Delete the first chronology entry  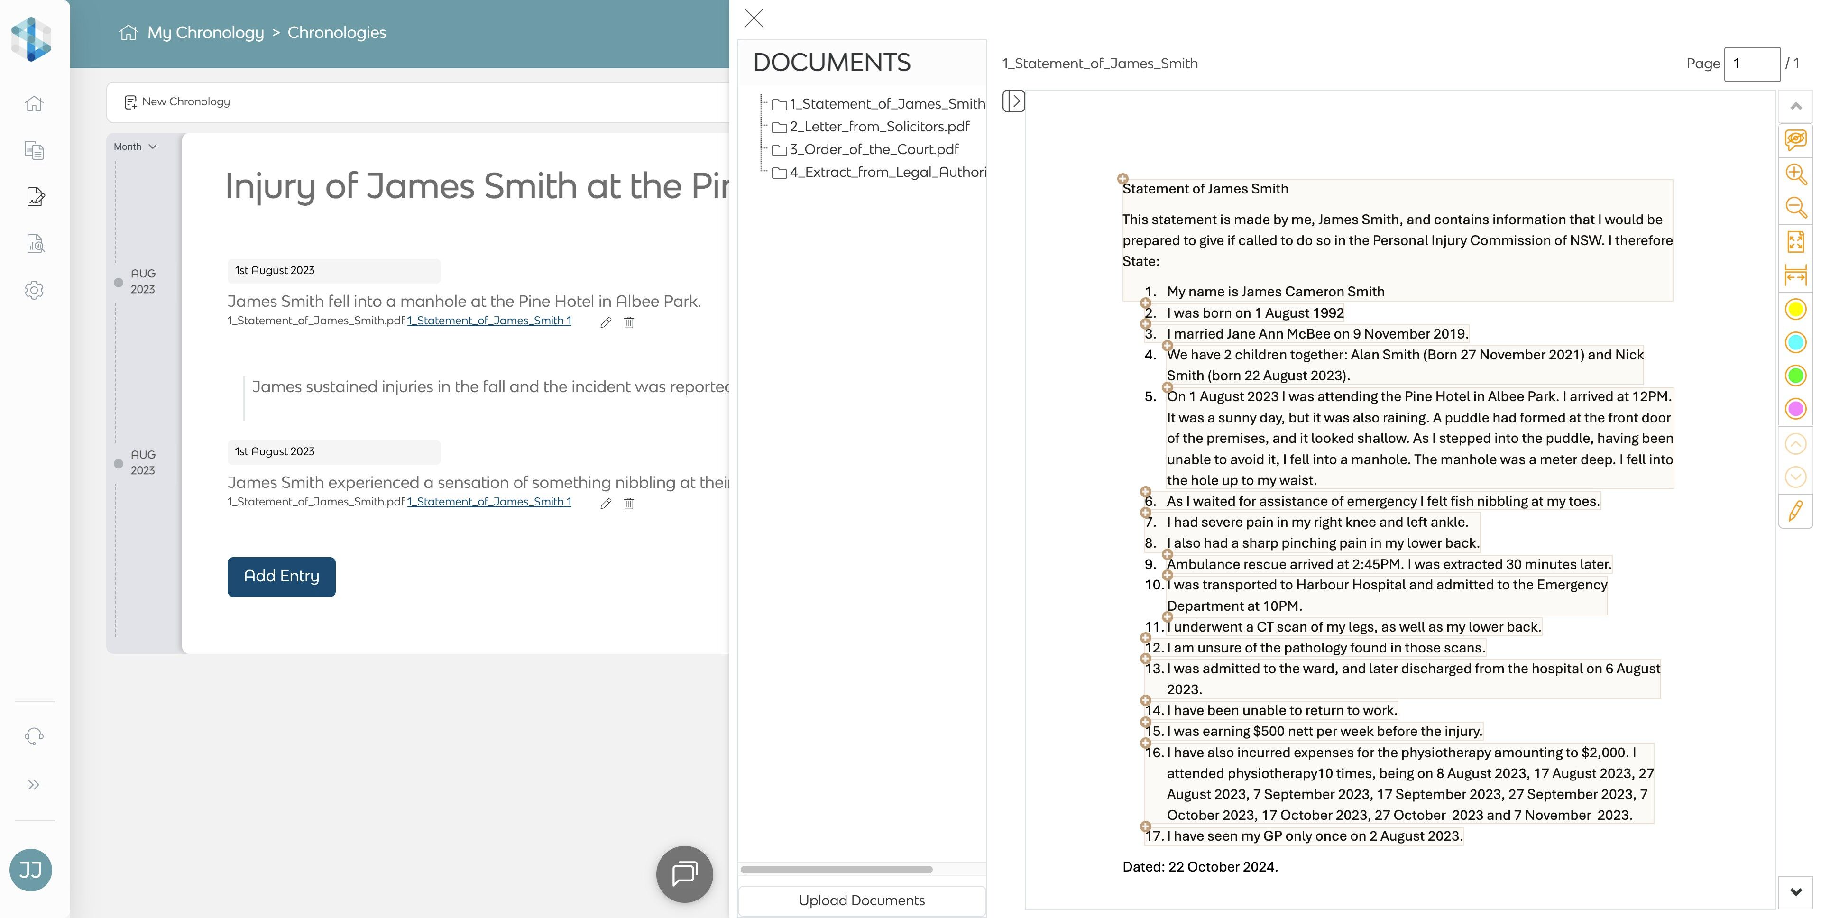628,322
